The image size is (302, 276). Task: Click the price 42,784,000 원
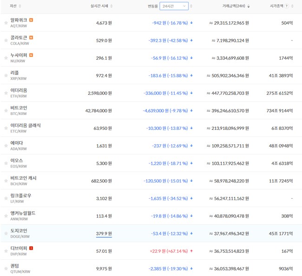[98, 111]
